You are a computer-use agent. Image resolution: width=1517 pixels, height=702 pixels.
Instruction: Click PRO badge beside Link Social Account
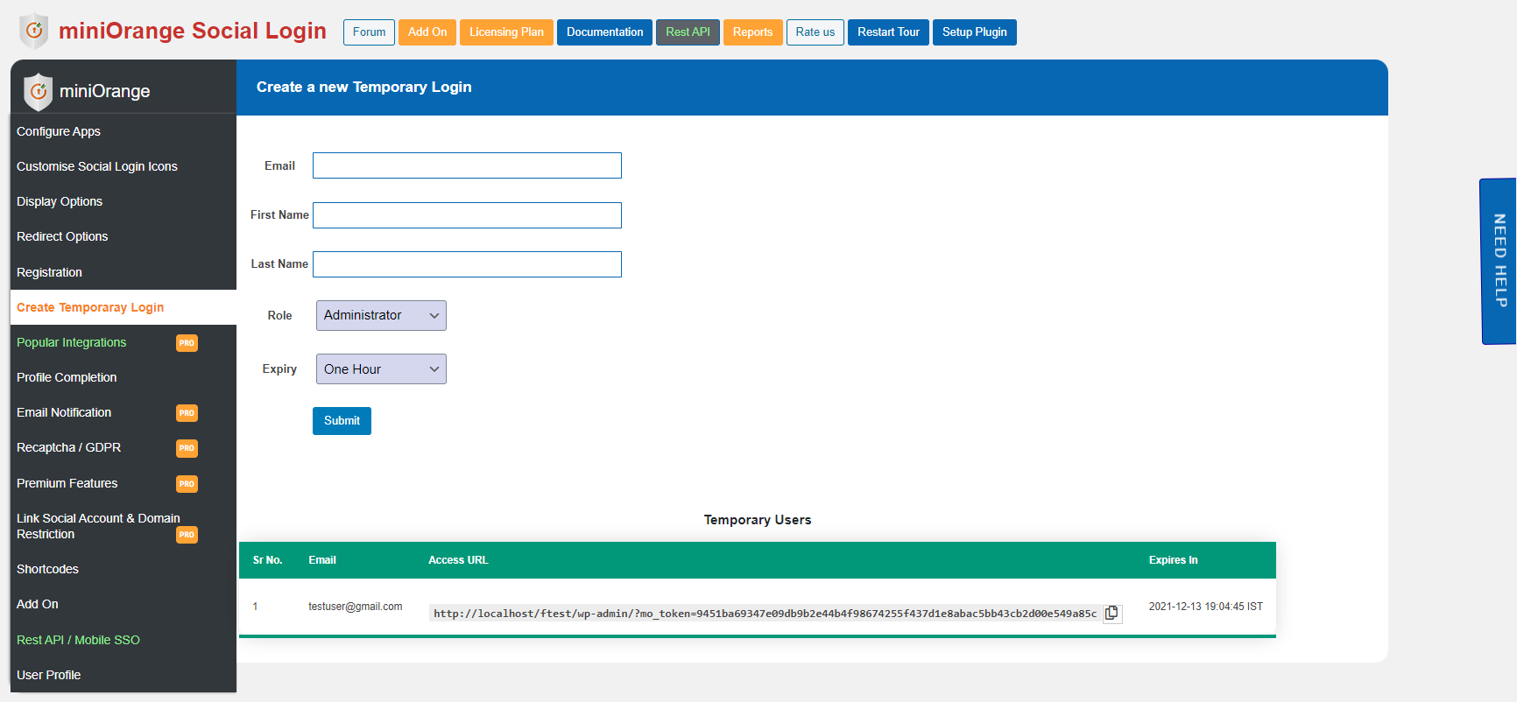point(187,535)
